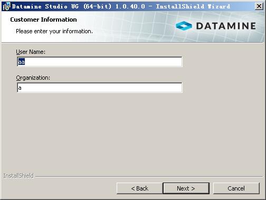The image size is (266, 200).
Task: Focus the Organization input field
Action: (100, 88)
